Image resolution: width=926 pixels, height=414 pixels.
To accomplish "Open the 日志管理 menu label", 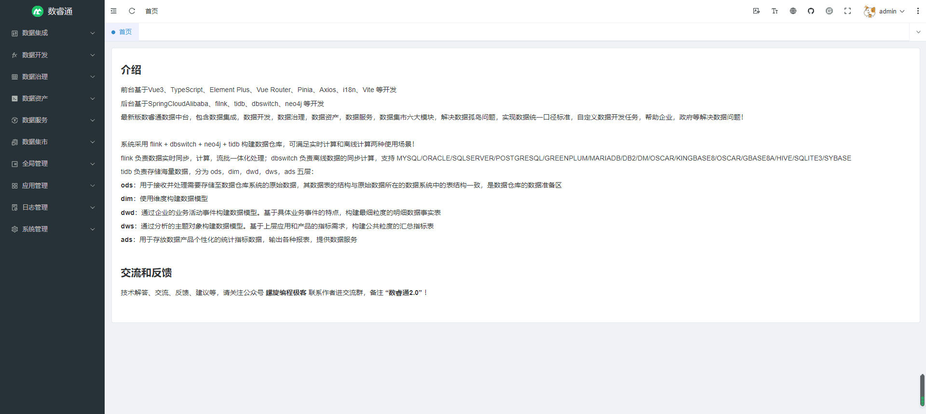I will pyautogui.click(x=35, y=207).
